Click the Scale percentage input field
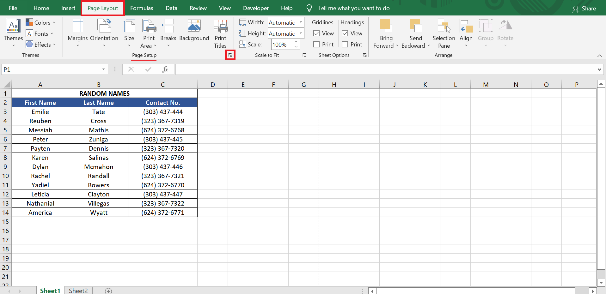The image size is (606, 294). point(282,45)
